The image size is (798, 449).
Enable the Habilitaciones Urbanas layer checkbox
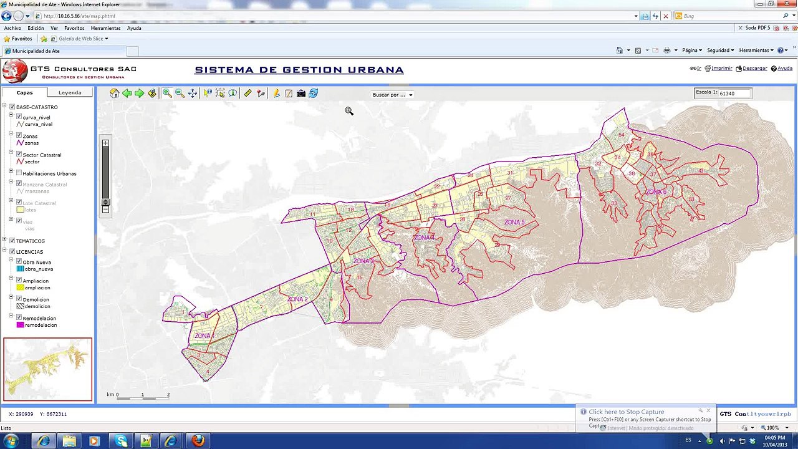click(x=19, y=173)
